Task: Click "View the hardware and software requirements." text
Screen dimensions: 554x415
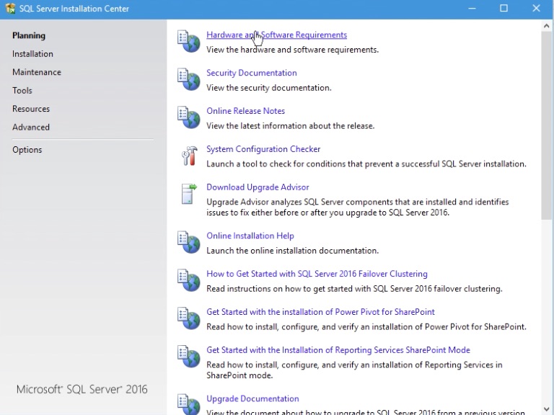Action: point(293,50)
